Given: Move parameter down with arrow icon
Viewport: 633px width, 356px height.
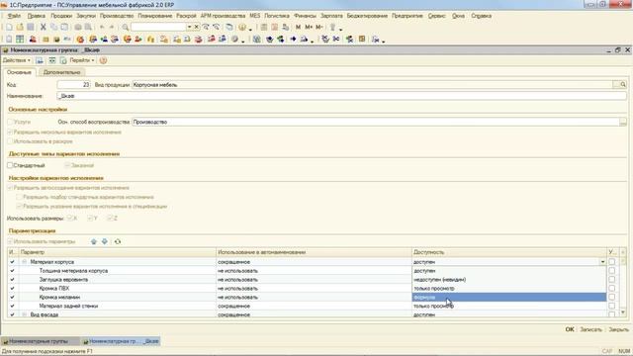Looking at the screenshot, I should coord(105,241).
